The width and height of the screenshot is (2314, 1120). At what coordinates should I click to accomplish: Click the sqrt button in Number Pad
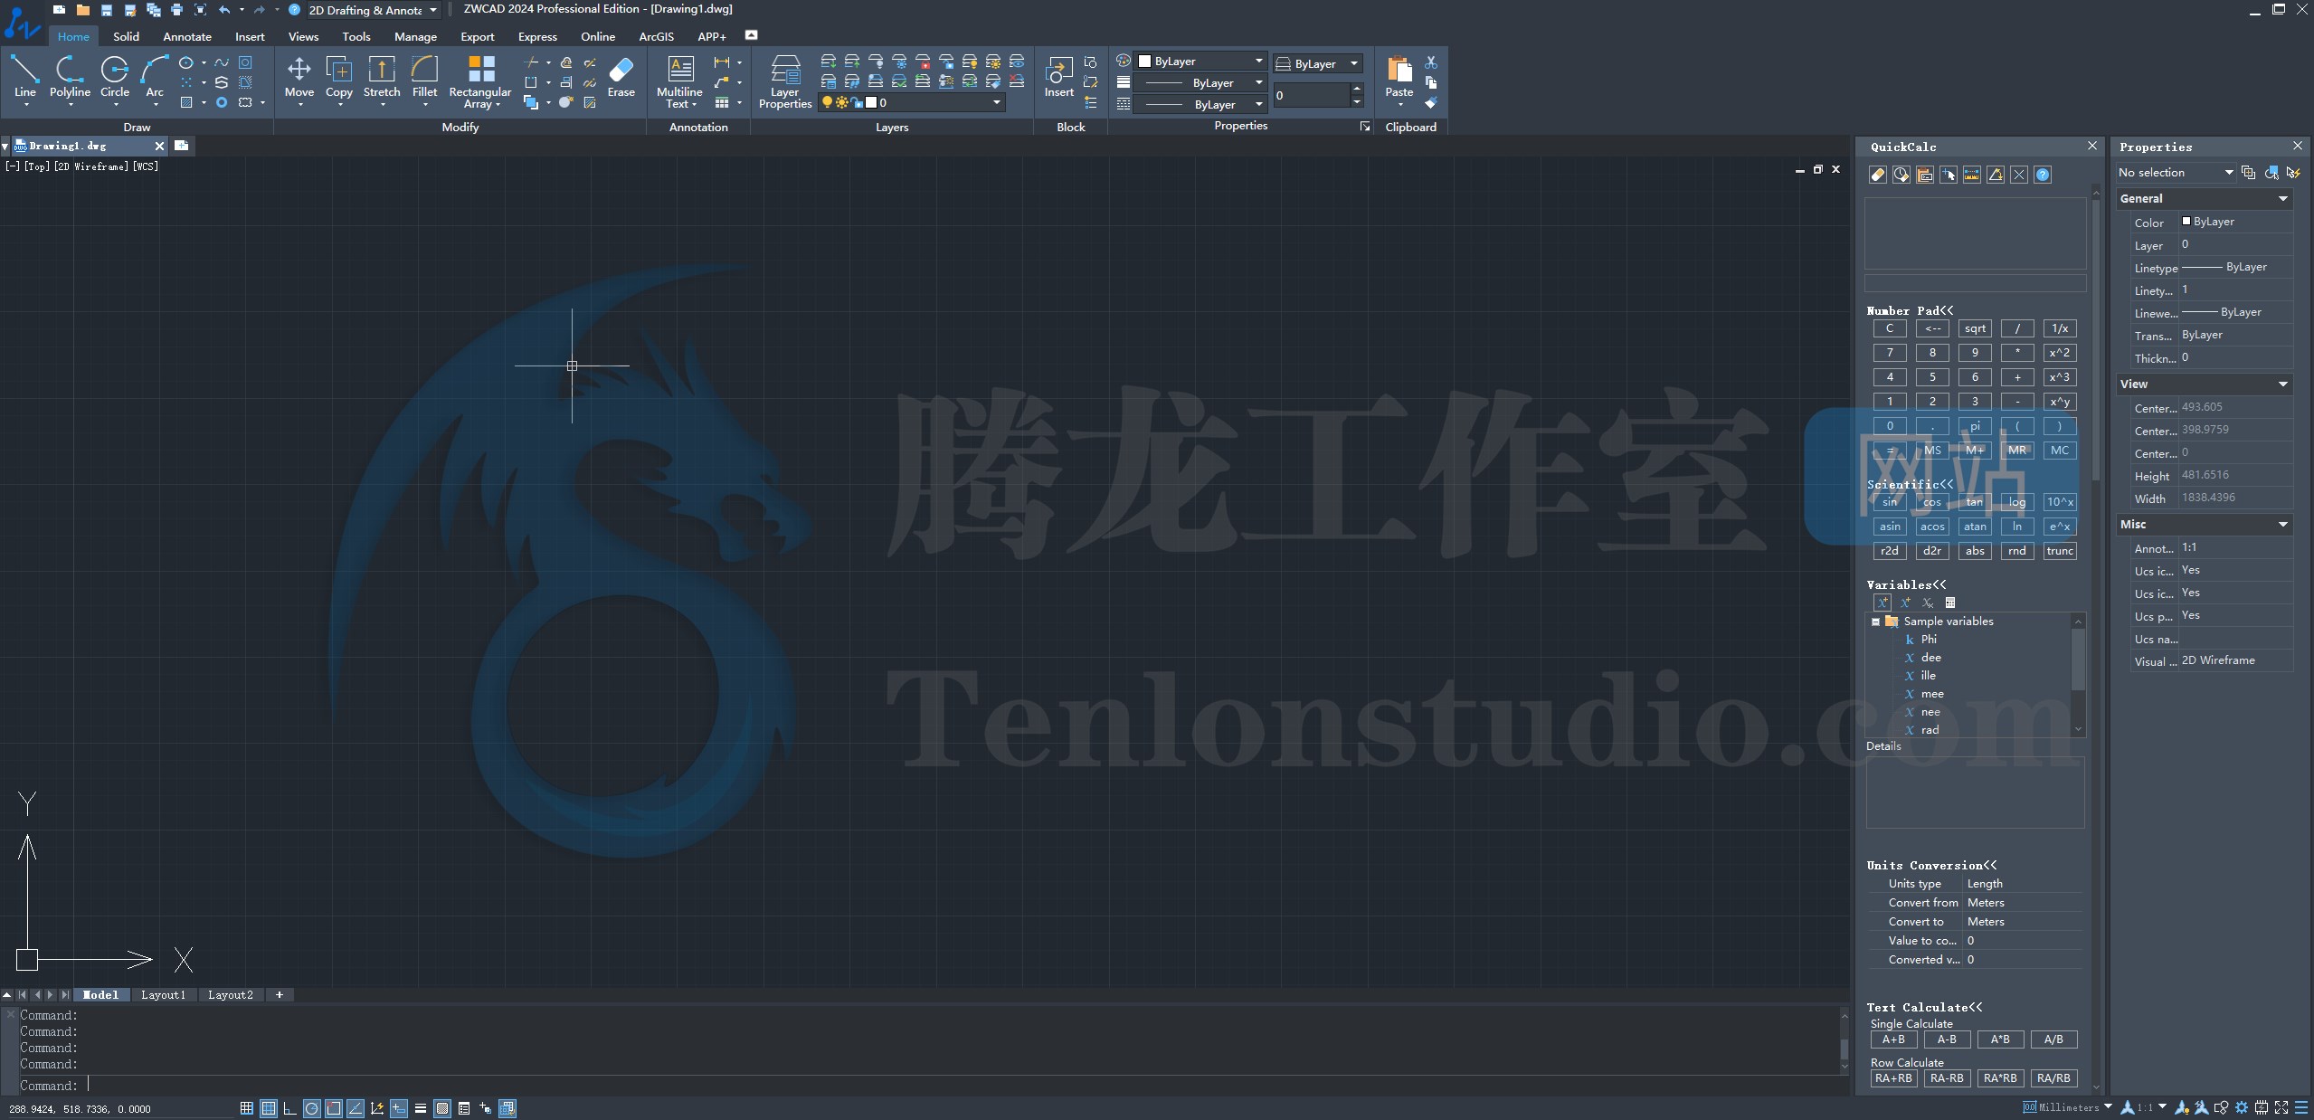1975,328
